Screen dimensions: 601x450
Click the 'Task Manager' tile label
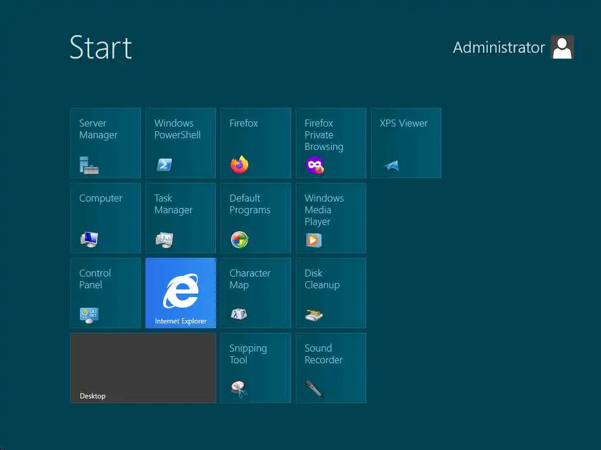(173, 204)
